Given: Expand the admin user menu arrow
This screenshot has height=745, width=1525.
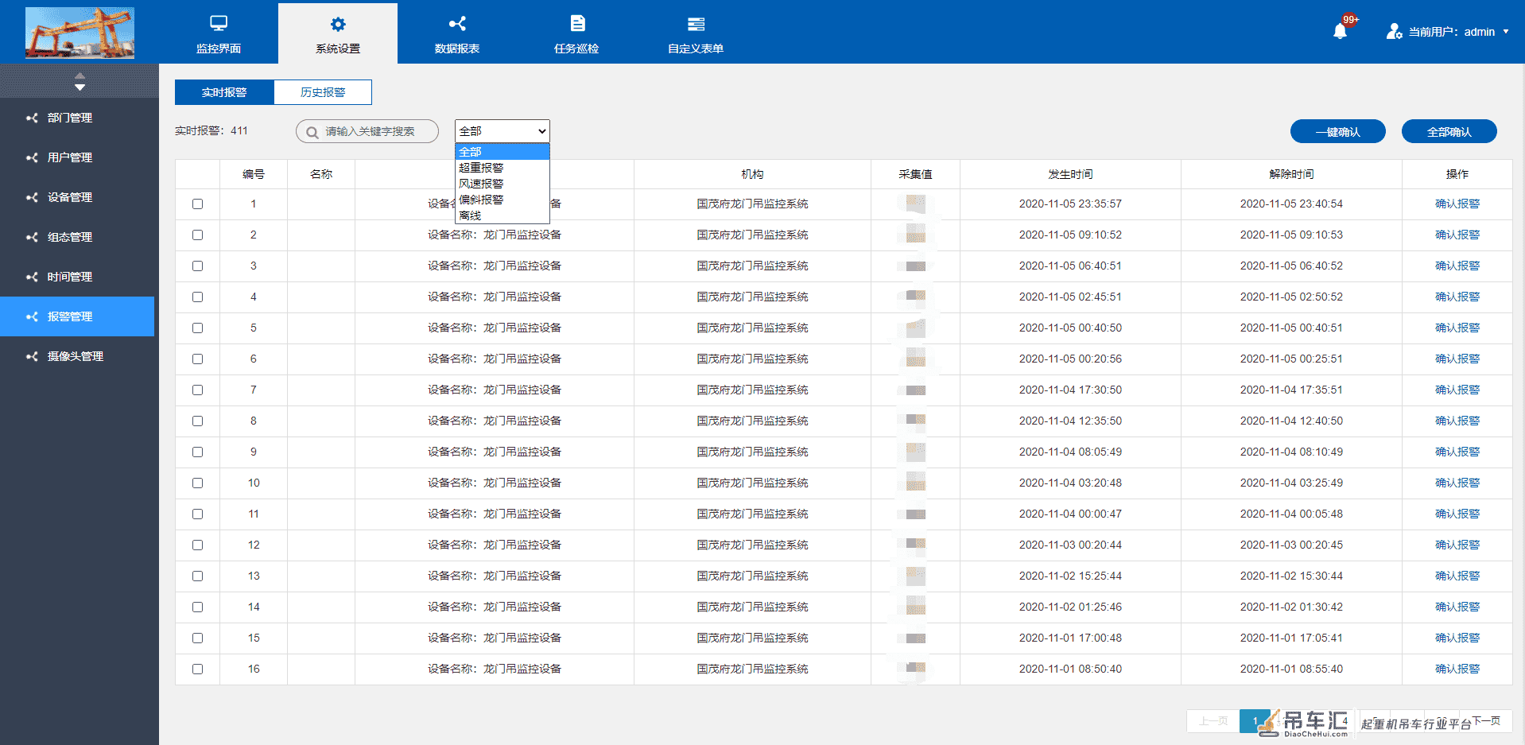Looking at the screenshot, I should pyautogui.click(x=1506, y=32).
